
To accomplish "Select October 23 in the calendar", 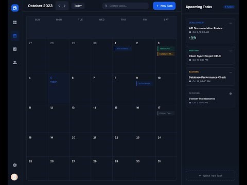I will tap(145, 145).
